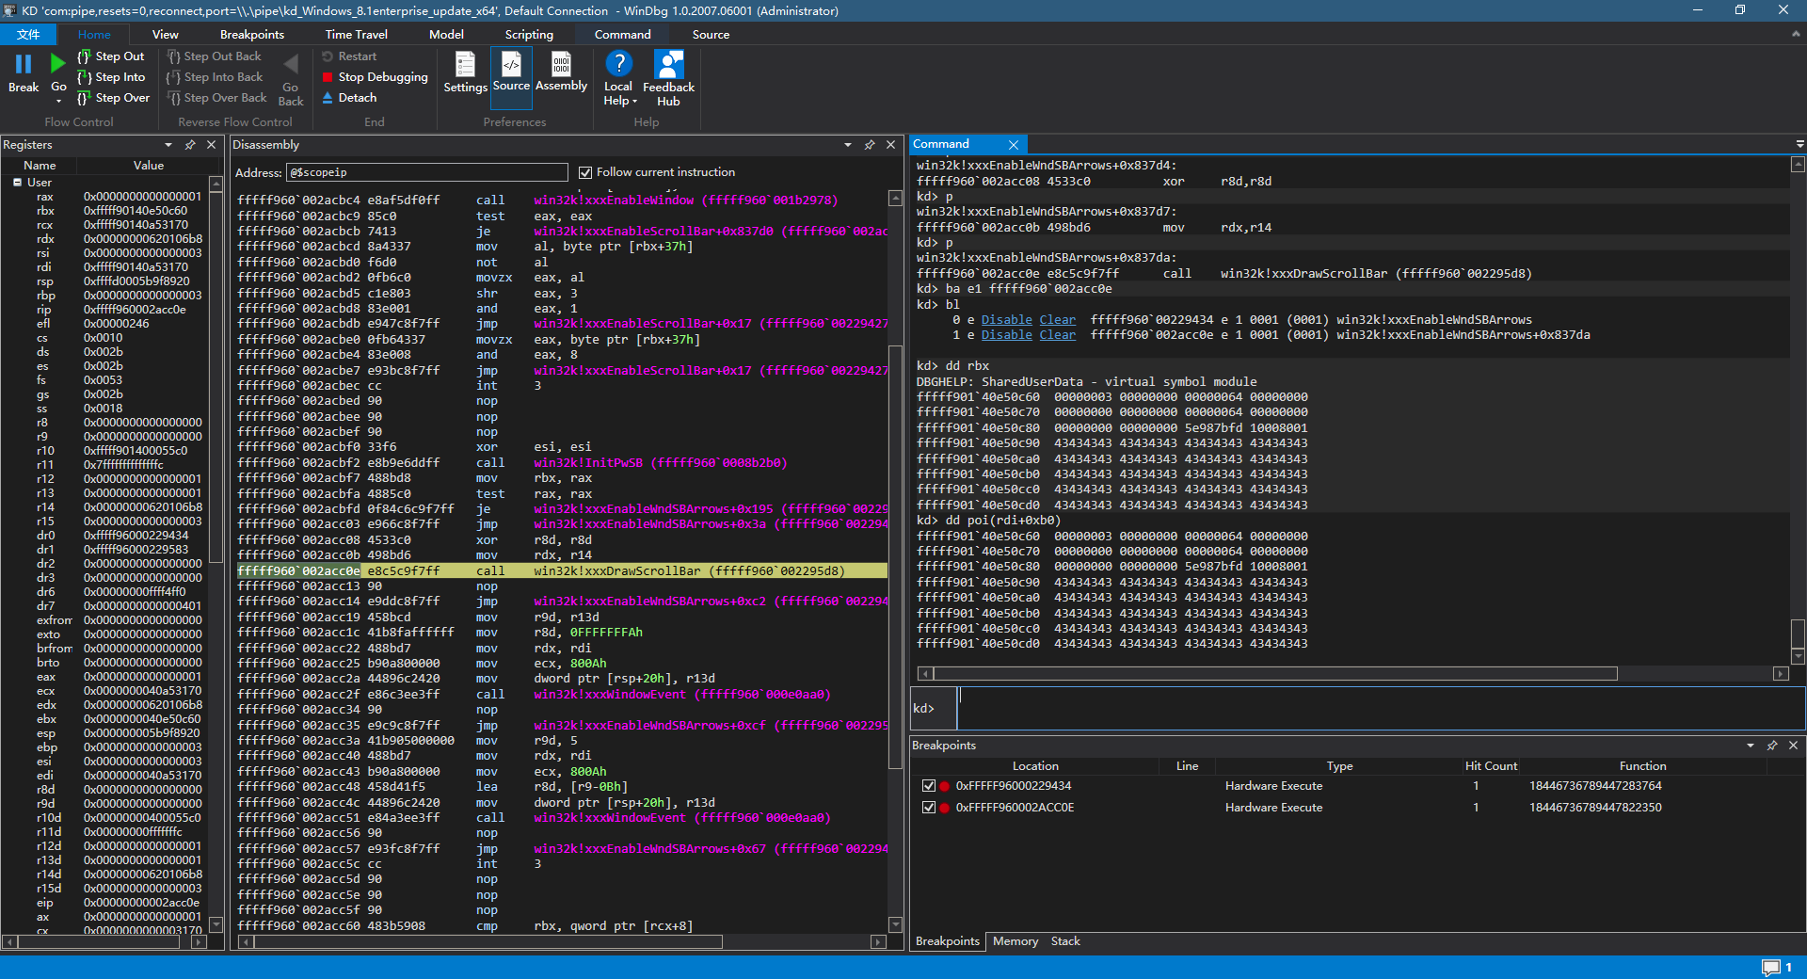Click the Disassembly horizontal scrollbar

pos(488,941)
